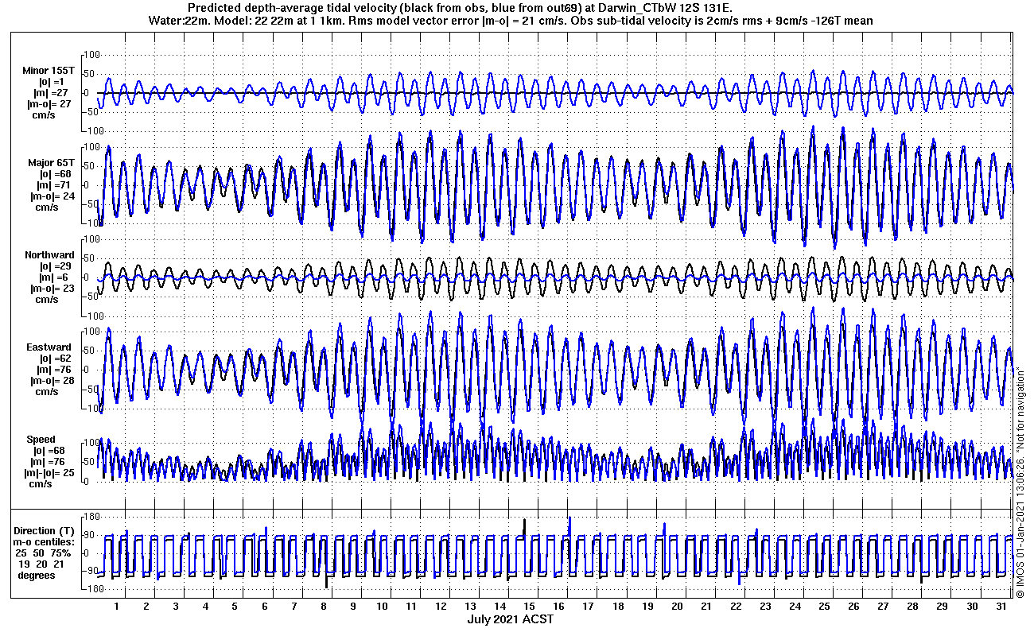Click the Northward component label
Screen dimensions: 1034x636
(49, 255)
